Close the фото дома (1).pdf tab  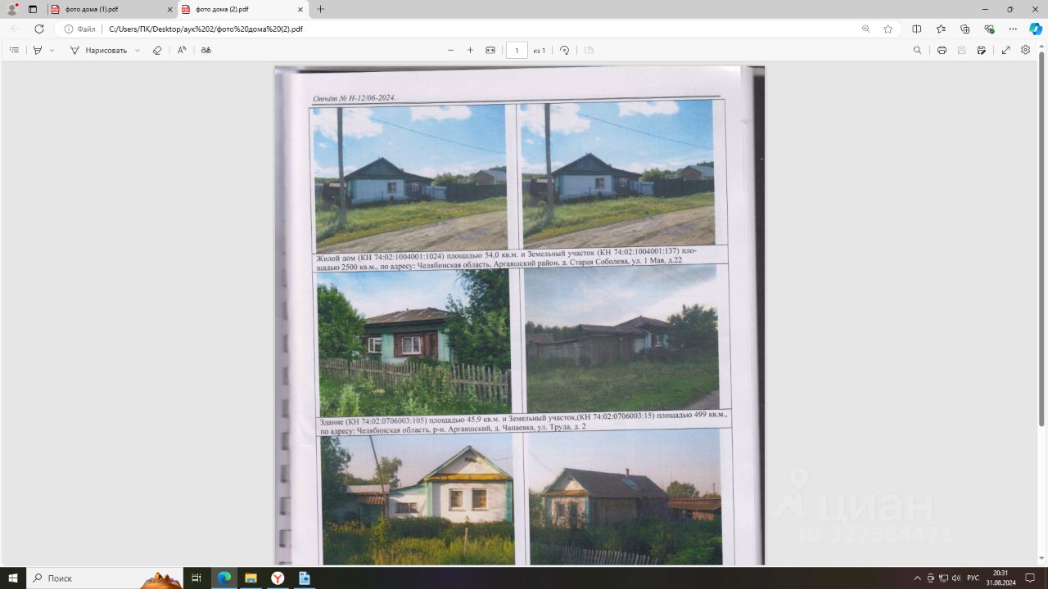[x=170, y=9]
